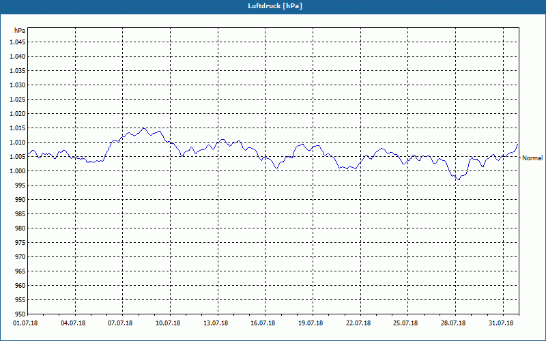Screen dimensions: 546x341
Task: Click the 970 y-axis label
Action: click(21, 257)
